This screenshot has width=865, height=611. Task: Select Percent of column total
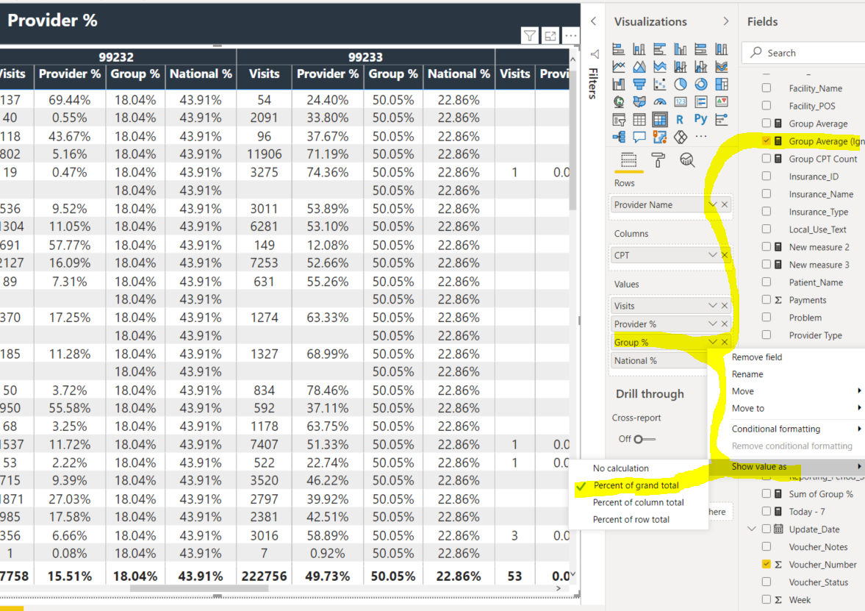pyautogui.click(x=638, y=502)
